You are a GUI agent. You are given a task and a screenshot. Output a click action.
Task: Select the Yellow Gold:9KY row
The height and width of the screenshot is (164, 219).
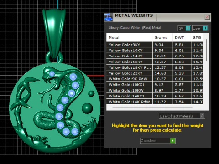(x=155, y=45)
